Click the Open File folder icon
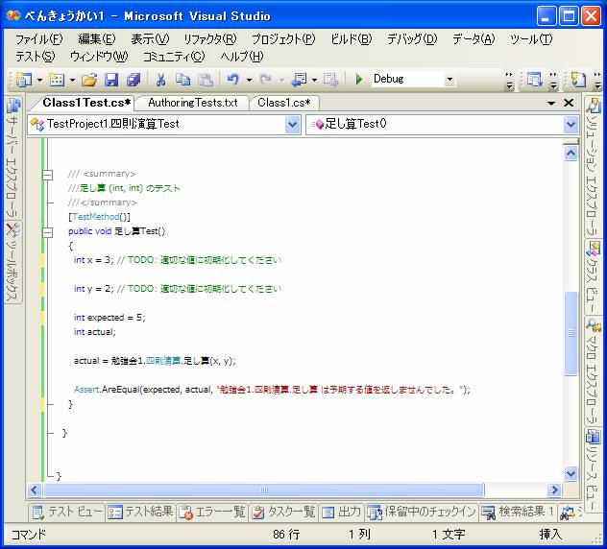This screenshot has width=607, height=549. pyautogui.click(x=89, y=80)
